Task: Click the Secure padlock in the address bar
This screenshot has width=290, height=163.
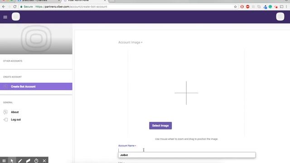Action: (x=21, y=7)
